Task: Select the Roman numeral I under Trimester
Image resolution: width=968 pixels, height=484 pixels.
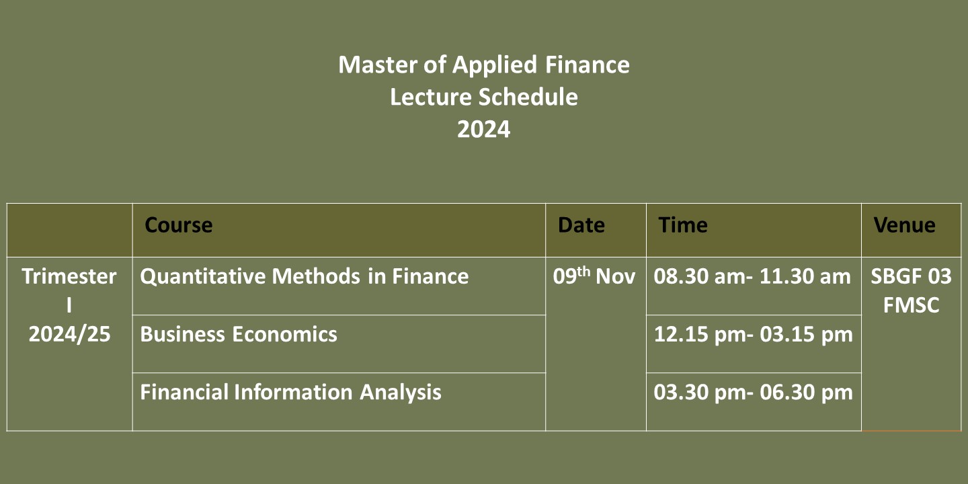Action: (69, 305)
